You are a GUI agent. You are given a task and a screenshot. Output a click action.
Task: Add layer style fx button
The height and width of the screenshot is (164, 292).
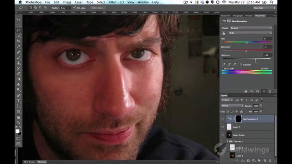(242, 160)
